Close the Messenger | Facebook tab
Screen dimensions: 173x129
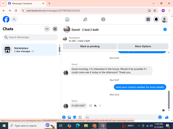[x=43, y=3]
